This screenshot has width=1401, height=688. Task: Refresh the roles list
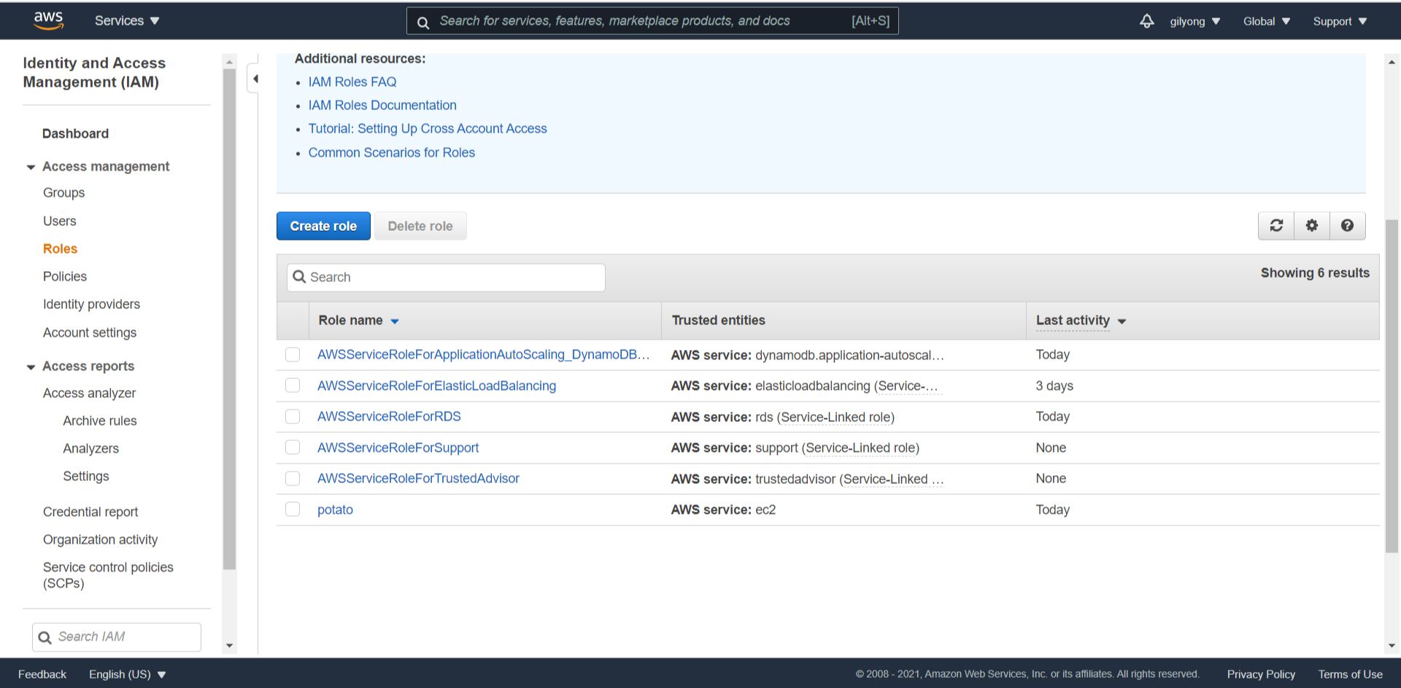coord(1276,226)
